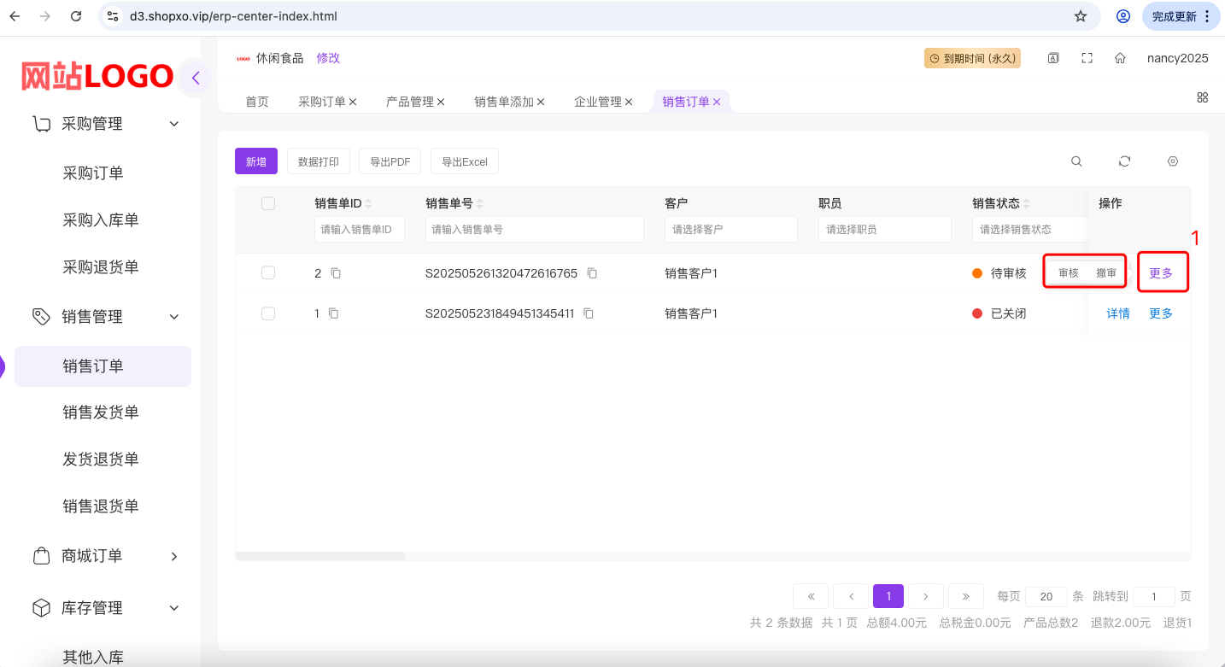Click the font/language icon in header
1225x667 pixels.
[1053, 58]
